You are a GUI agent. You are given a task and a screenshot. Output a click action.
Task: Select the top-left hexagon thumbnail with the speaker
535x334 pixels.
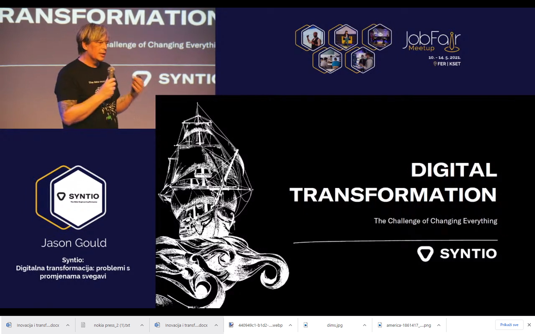[312, 38]
